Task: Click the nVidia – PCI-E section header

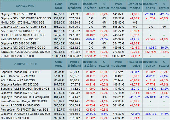Action: click(26, 6)
